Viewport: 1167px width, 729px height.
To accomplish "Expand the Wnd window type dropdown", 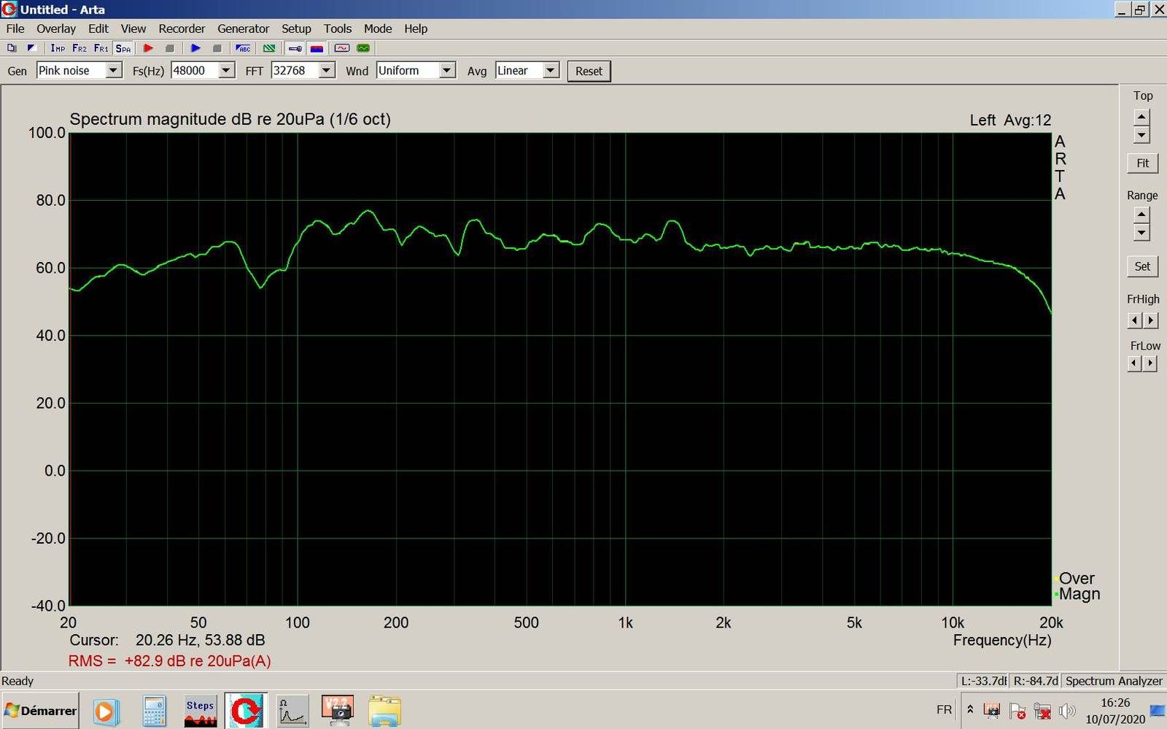I will tap(447, 71).
